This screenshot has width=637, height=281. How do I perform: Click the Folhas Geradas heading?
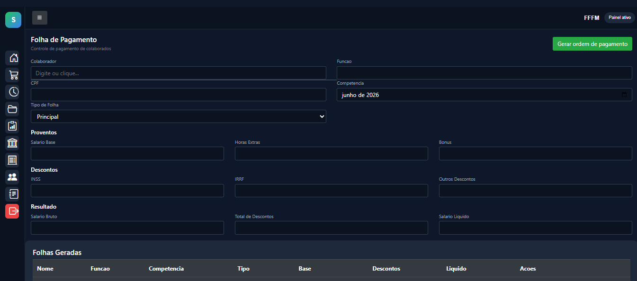pos(57,253)
